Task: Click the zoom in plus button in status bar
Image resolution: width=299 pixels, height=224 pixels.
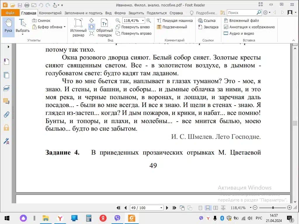Action: point(289,208)
